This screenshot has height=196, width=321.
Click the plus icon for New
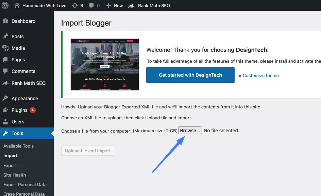(108, 6)
